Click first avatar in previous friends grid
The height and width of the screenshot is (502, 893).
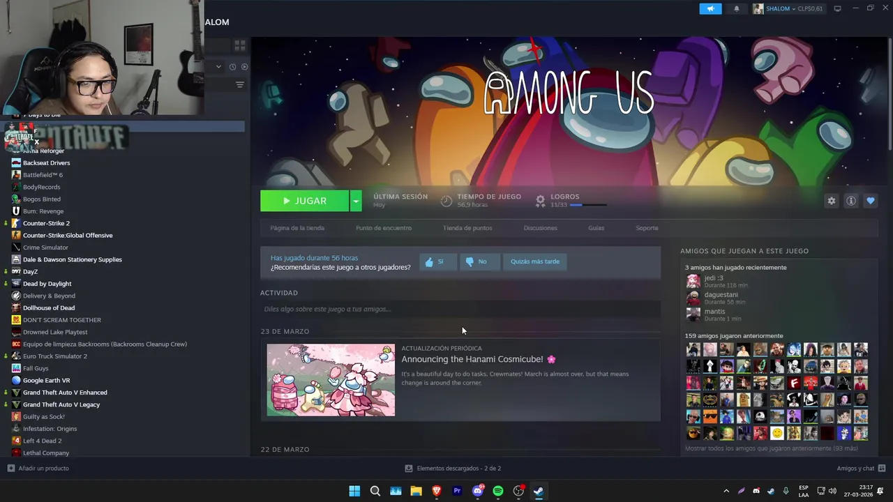point(693,349)
